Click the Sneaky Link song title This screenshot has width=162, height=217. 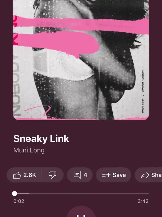41,139
